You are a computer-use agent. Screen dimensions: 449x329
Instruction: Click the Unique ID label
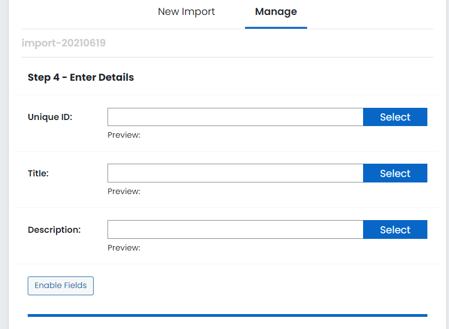pos(50,117)
